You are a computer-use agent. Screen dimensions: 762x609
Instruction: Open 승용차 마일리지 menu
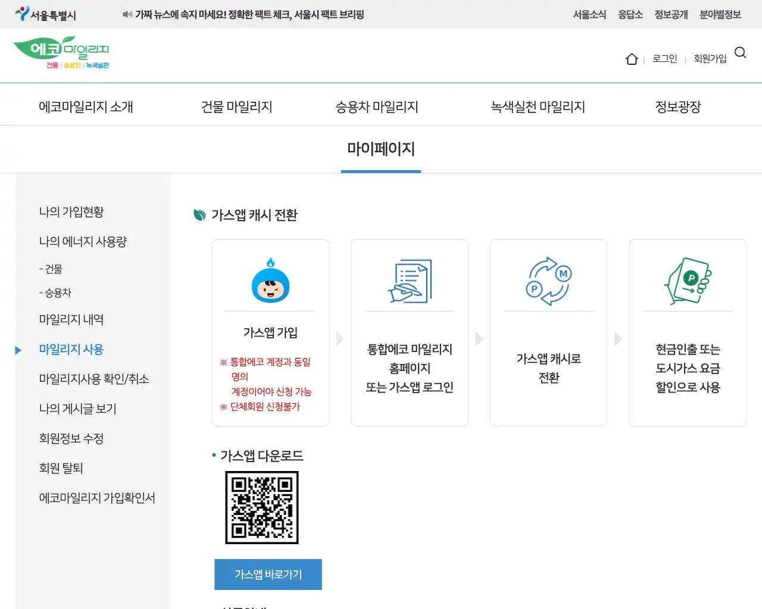pos(377,107)
